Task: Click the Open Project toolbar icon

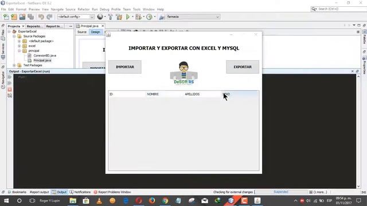Action: pyautogui.click(x=22, y=17)
